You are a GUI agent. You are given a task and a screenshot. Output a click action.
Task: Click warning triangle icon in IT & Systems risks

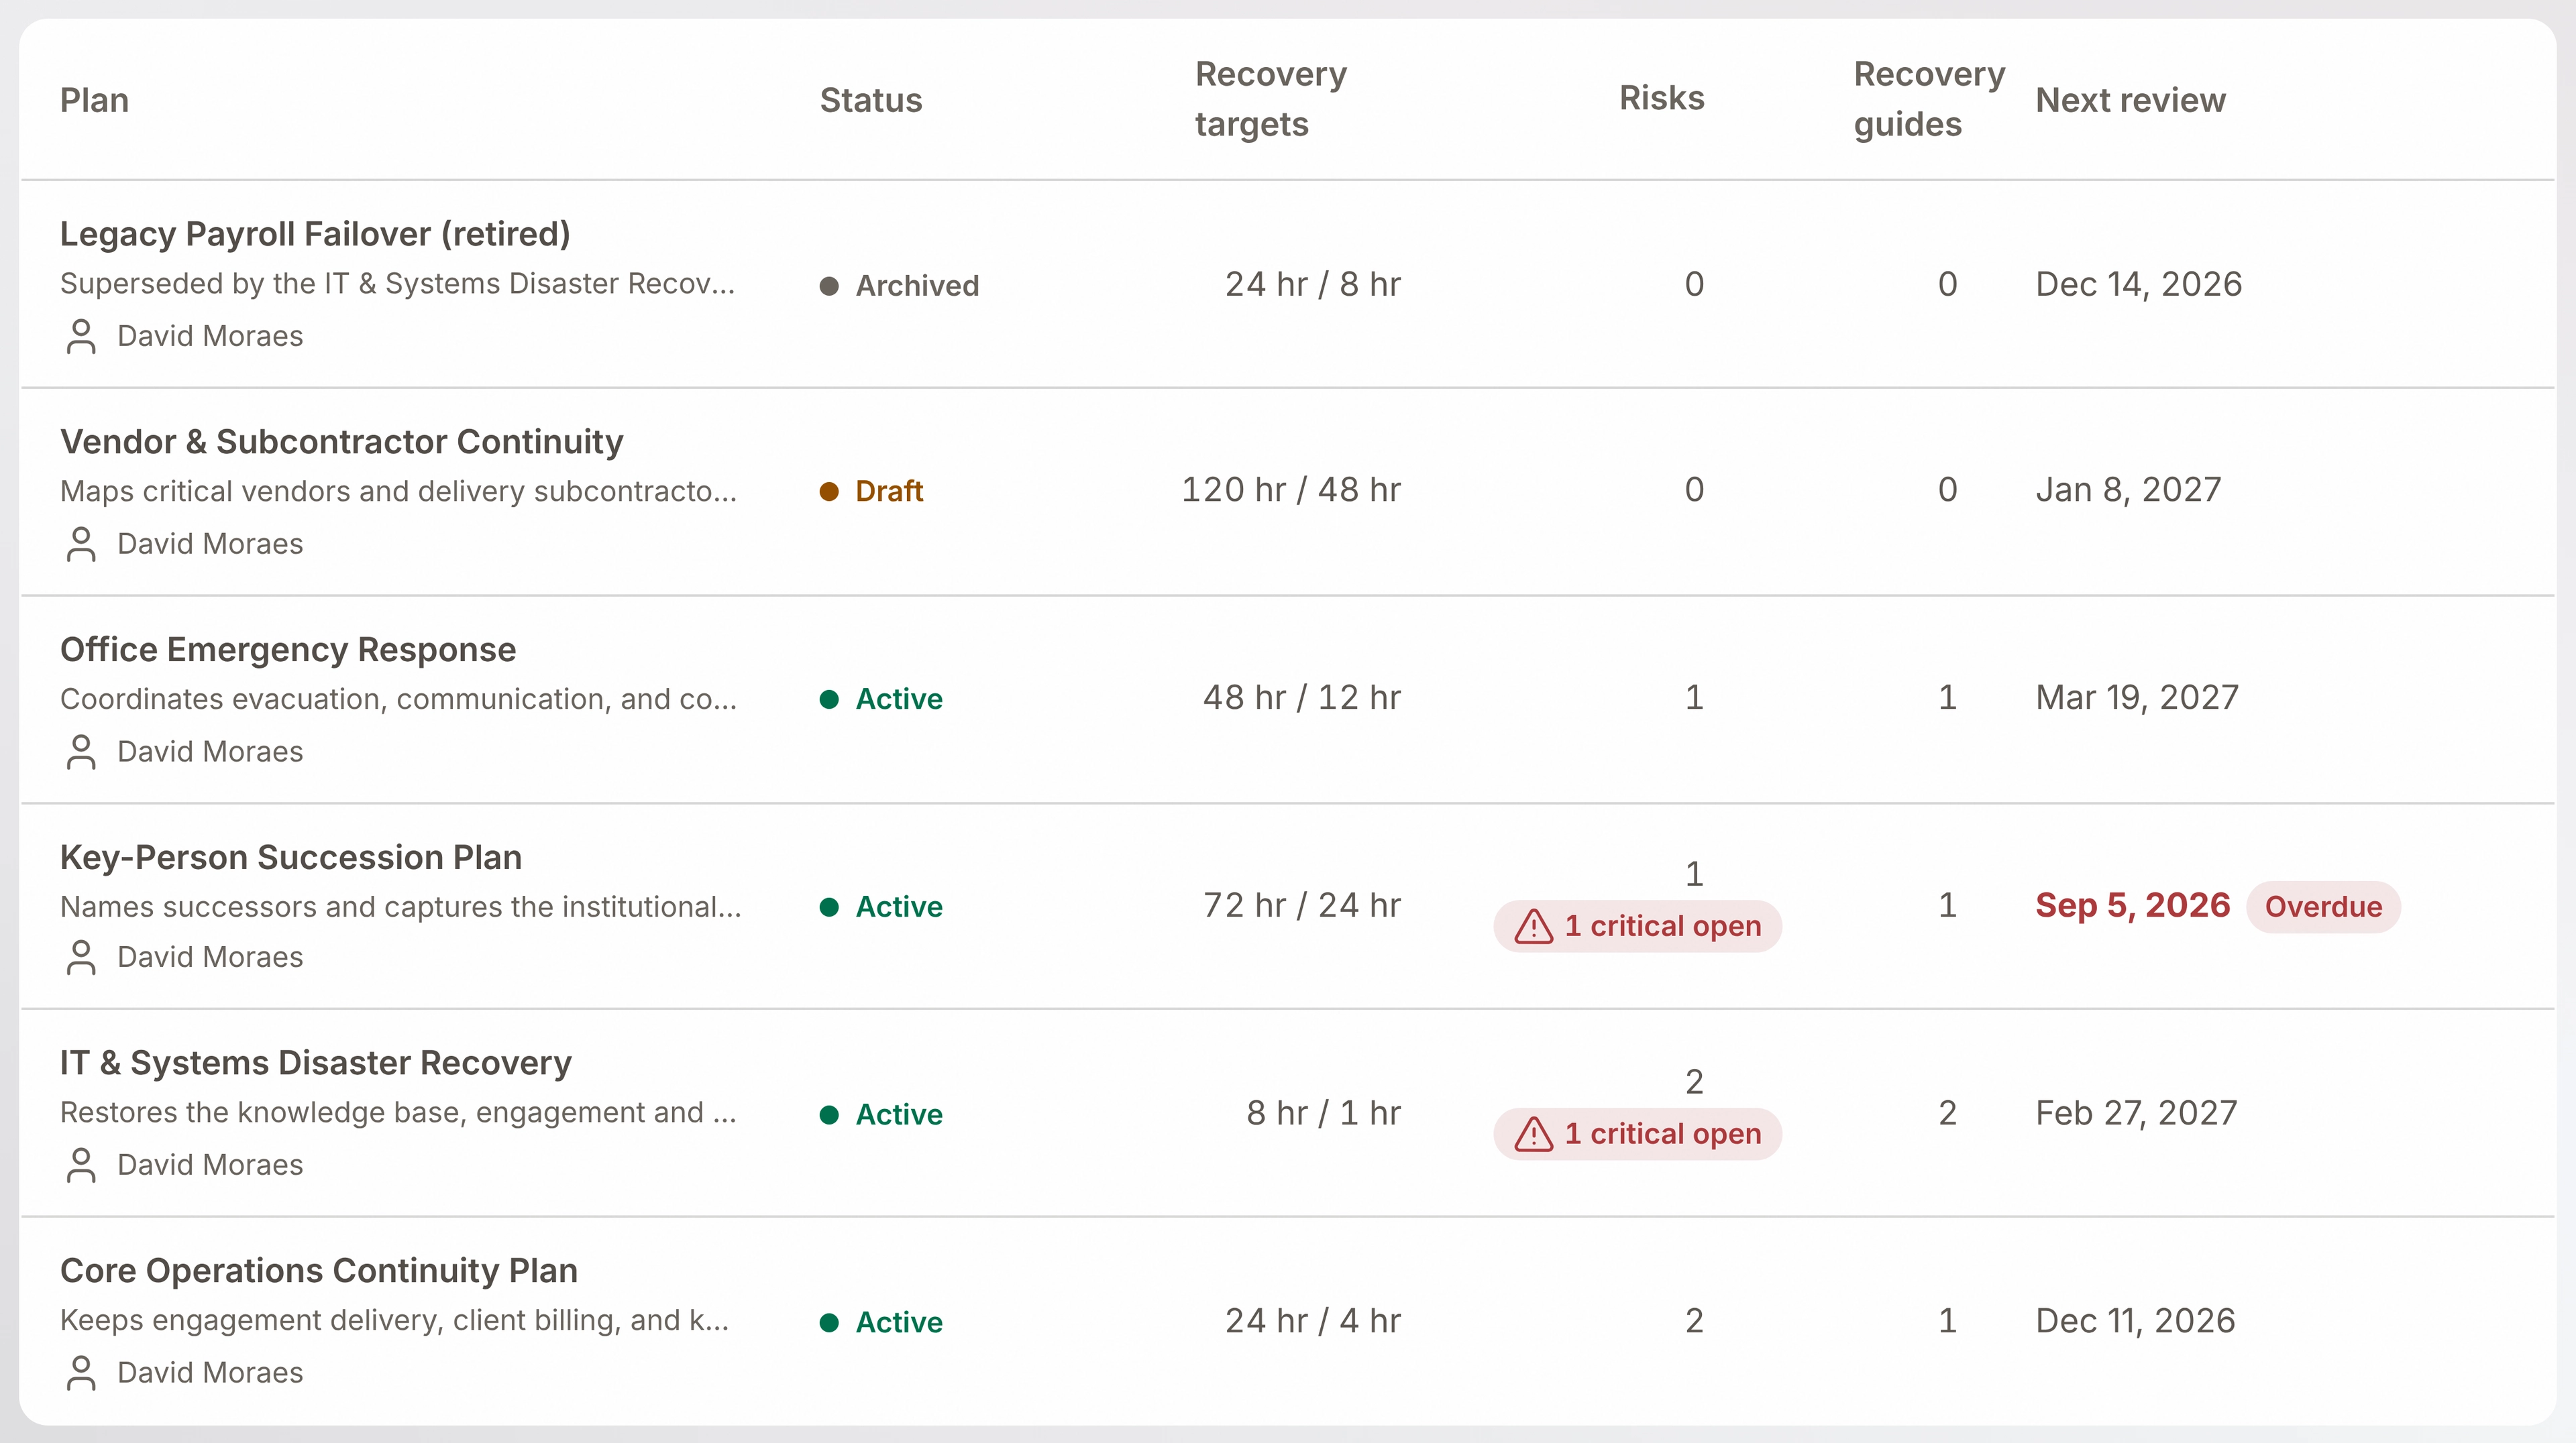[1534, 1135]
